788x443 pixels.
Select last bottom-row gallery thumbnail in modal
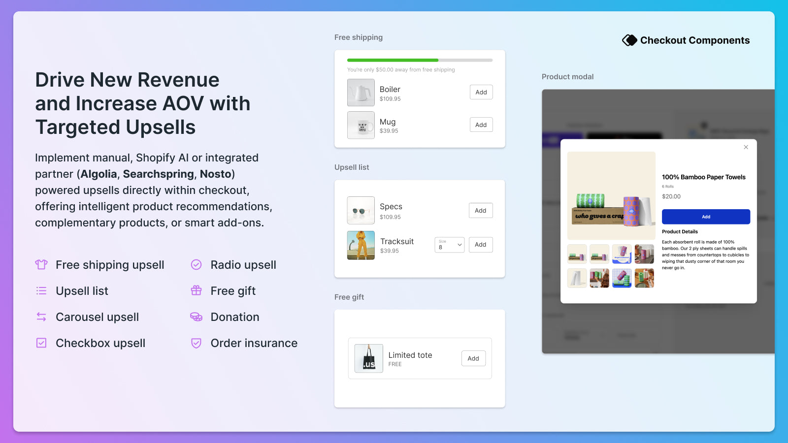[644, 278]
